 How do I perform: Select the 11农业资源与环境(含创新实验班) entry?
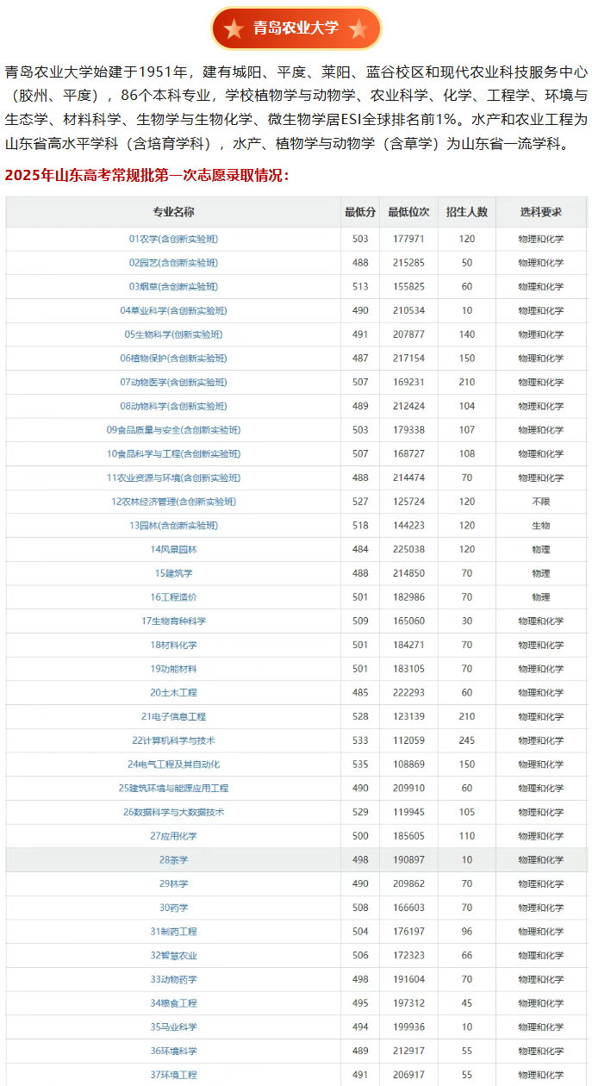coord(173,477)
